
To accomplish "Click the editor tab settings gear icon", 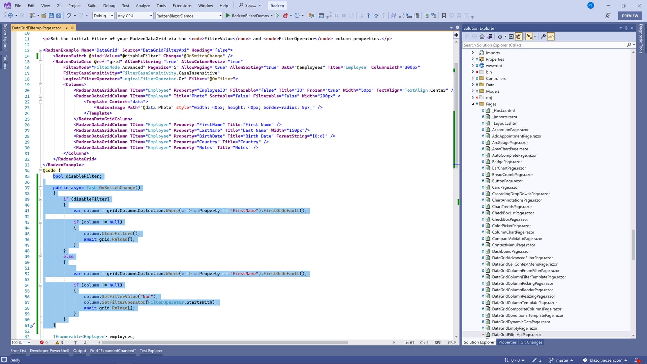I will coord(457,28).
